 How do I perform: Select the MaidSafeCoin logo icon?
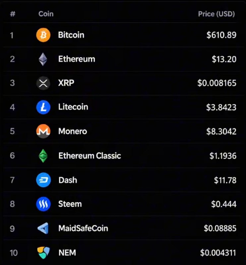43,228
